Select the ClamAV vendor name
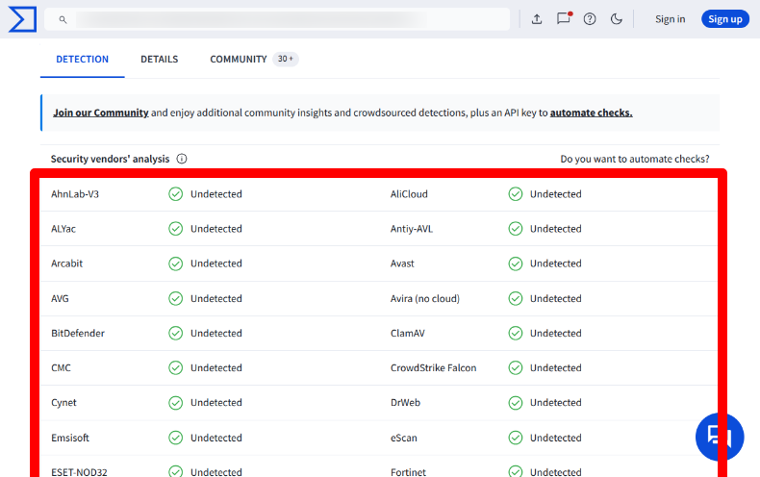This screenshot has width=760, height=477. coord(408,333)
